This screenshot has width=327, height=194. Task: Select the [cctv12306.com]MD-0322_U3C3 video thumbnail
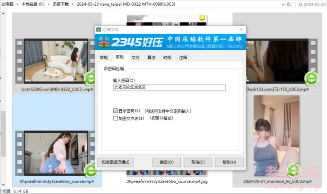click(x=56, y=61)
